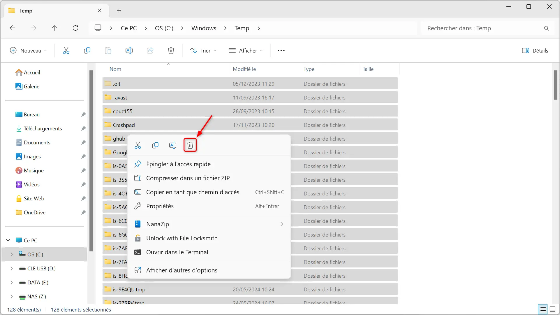Click the Copy icon in context menu

(155, 145)
